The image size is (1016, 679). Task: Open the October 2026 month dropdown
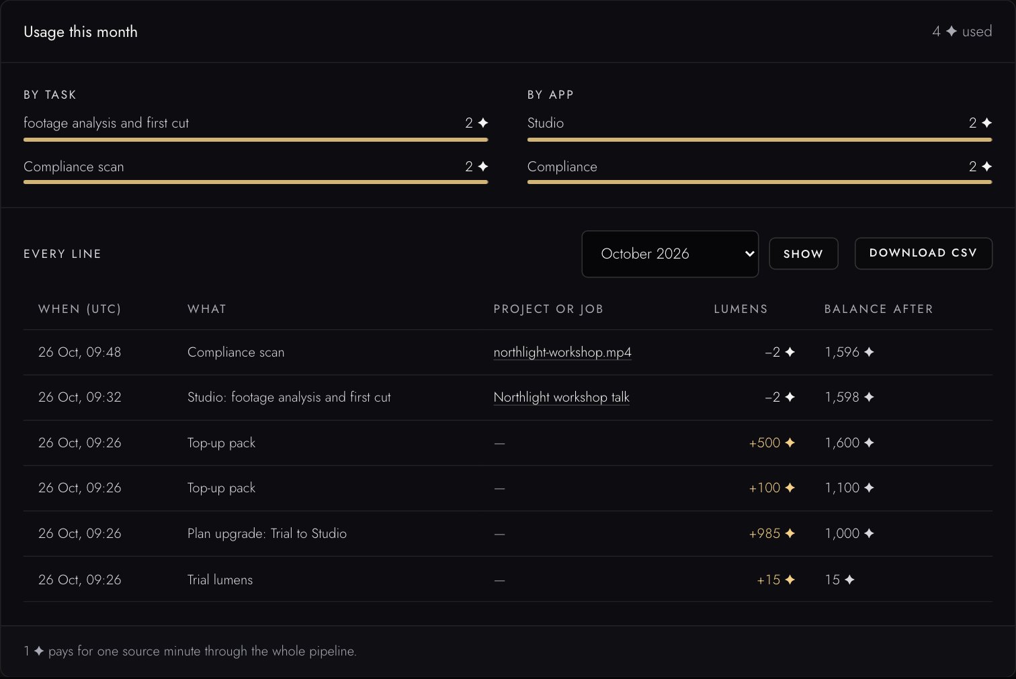[x=670, y=254]
